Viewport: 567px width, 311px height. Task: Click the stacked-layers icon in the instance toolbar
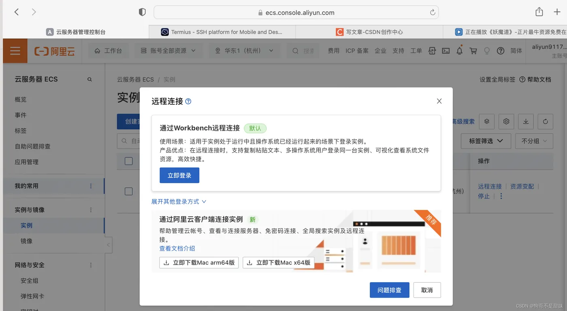(487, 121)
